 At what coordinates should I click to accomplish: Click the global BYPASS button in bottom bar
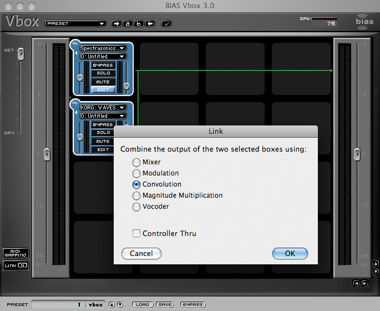192,304
